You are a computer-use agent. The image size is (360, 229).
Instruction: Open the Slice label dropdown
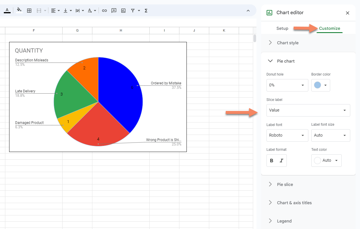coord(308,110)
